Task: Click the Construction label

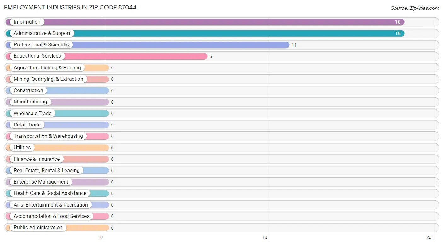Action: point(28,90)
